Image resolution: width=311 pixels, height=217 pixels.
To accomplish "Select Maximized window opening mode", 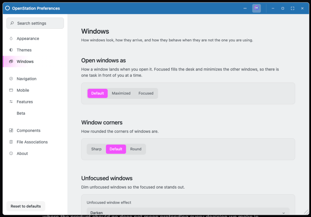I will (x=121, y=93).
